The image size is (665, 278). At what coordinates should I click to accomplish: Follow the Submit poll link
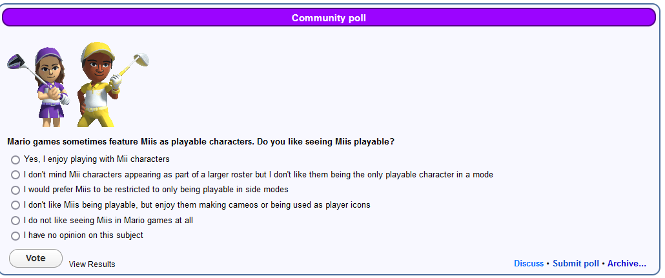(x=576, y=264)
